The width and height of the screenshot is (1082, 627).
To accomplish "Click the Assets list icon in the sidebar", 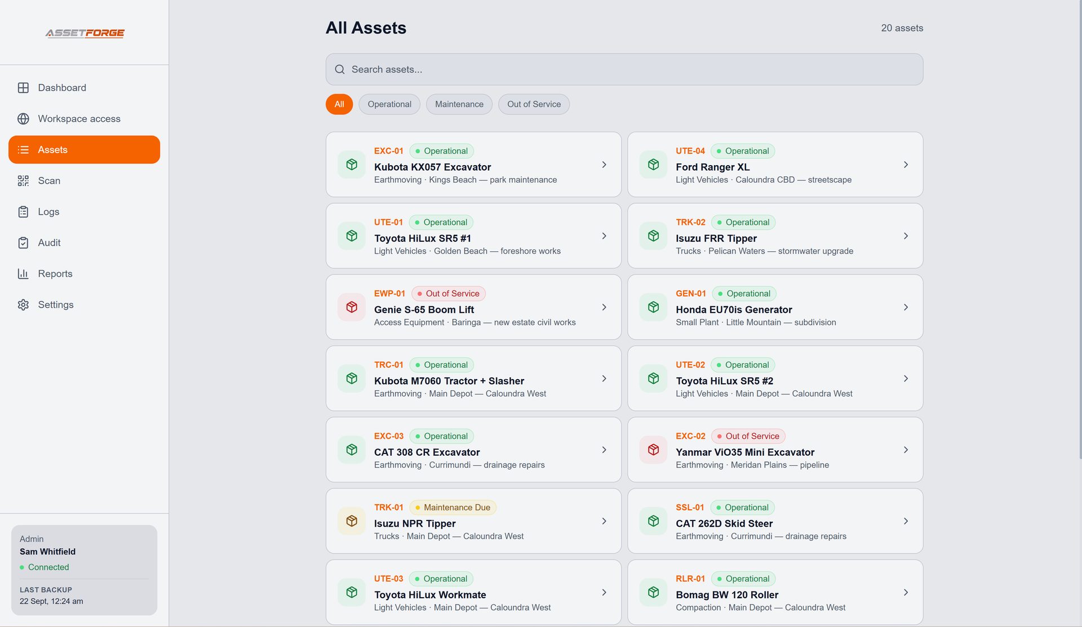I will pyautogui.click(x=23, y=150).
